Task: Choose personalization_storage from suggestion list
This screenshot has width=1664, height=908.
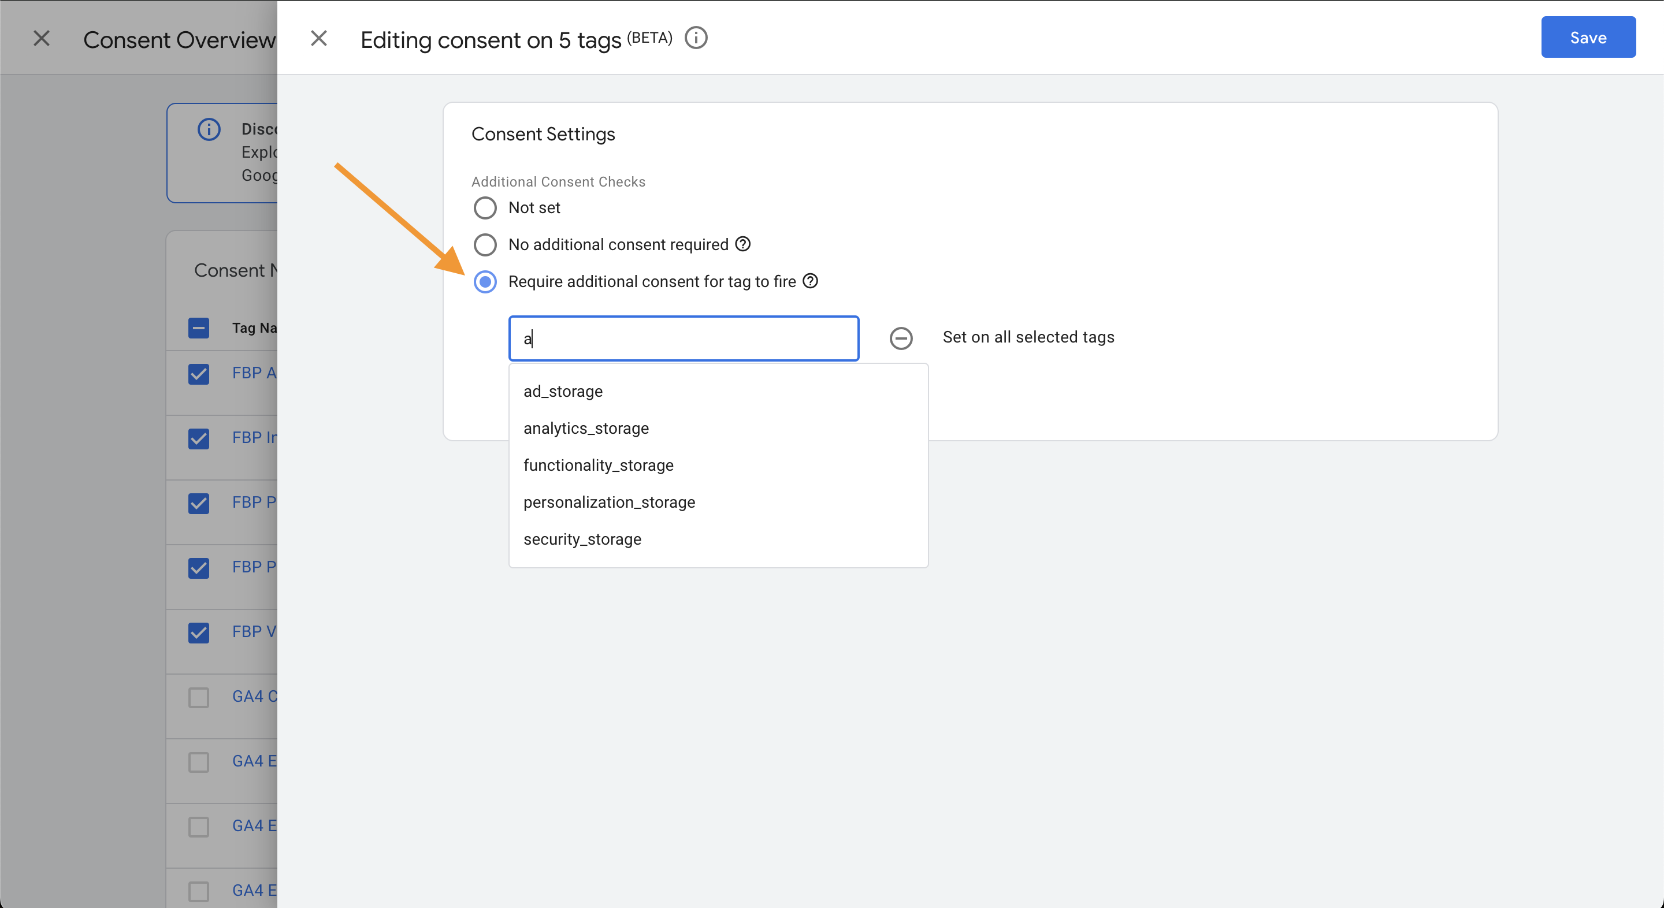Action: 718,502
